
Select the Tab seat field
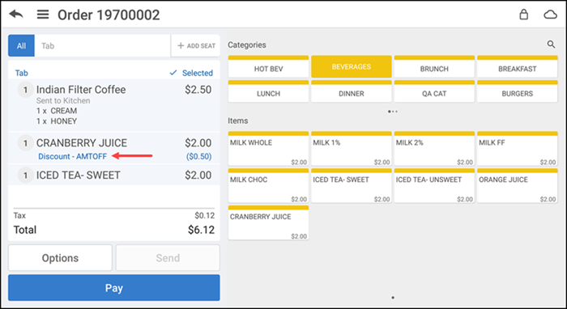102,46
